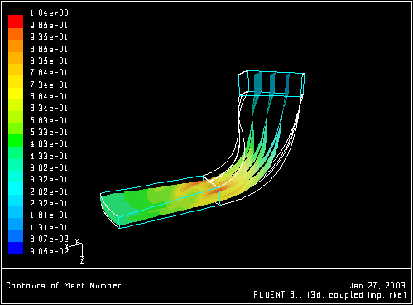The height and width of the screenshot is (305, 413).
Task: Click the cyan-outlined box atop the elbow
Action: tap(271, 84)
